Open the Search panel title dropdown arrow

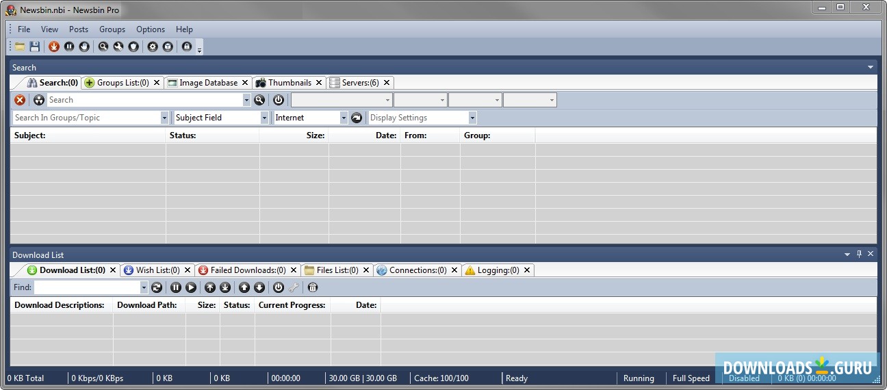coord(871,67)
